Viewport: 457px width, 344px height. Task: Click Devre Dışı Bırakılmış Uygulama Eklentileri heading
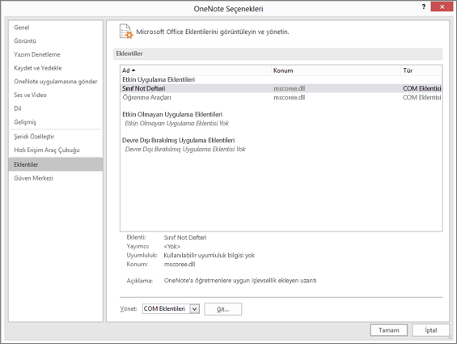click(179, 140)
